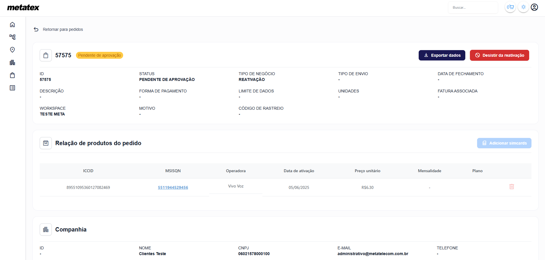The width and height of the screenshot is (545, 260).
Task: Open the companies building sidebar icon
Action: [12, 62]
